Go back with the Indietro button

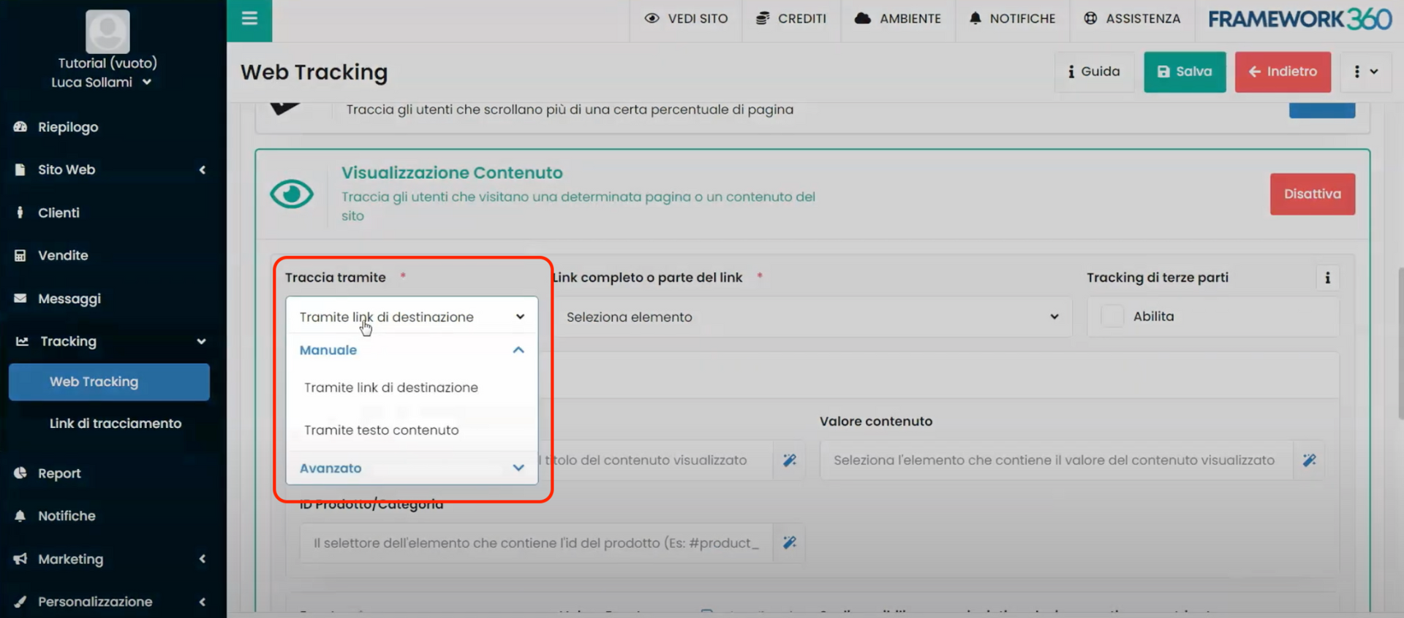click(x=1283, y=72)
